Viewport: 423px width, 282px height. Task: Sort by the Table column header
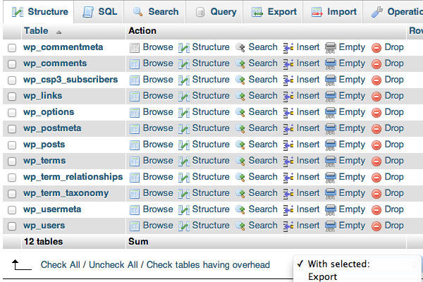(36, 31)
